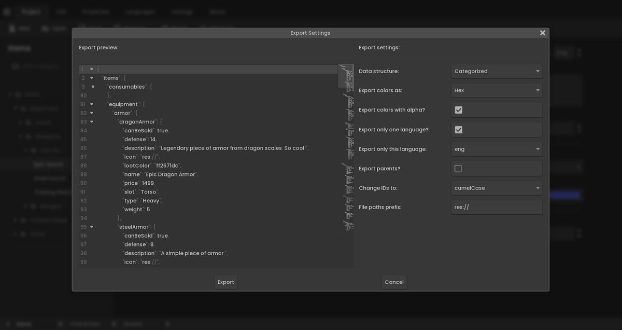This screenshot has width=622, height=330.
Task: Open the Change IDs to dropdown
Action: [497, 188]
